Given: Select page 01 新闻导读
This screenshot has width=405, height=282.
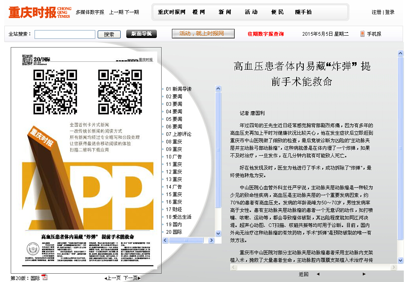Looking at the screenshot, I should (x=179, y=89).
